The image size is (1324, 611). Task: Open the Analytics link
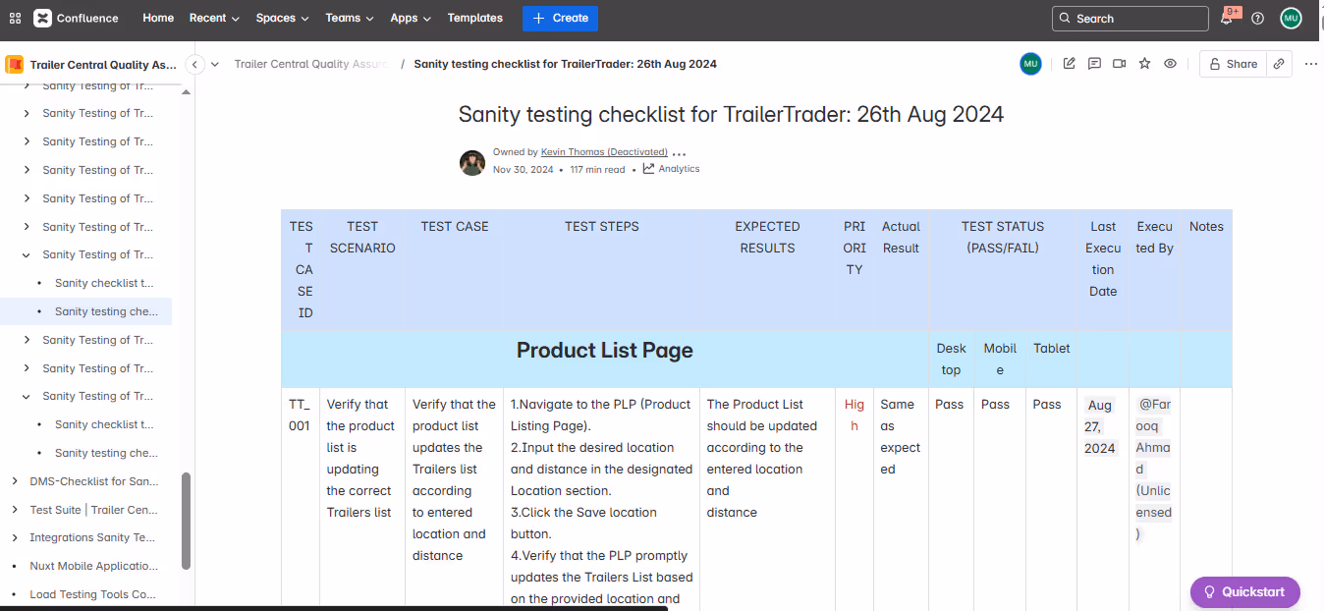coord(672,169)
